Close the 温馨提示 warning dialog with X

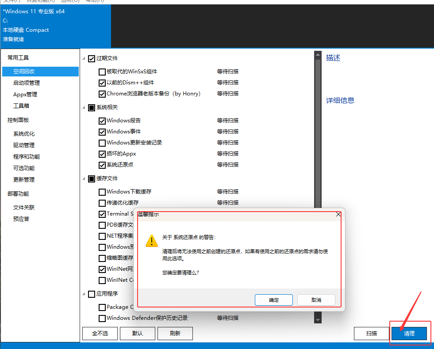click(338, 214)
